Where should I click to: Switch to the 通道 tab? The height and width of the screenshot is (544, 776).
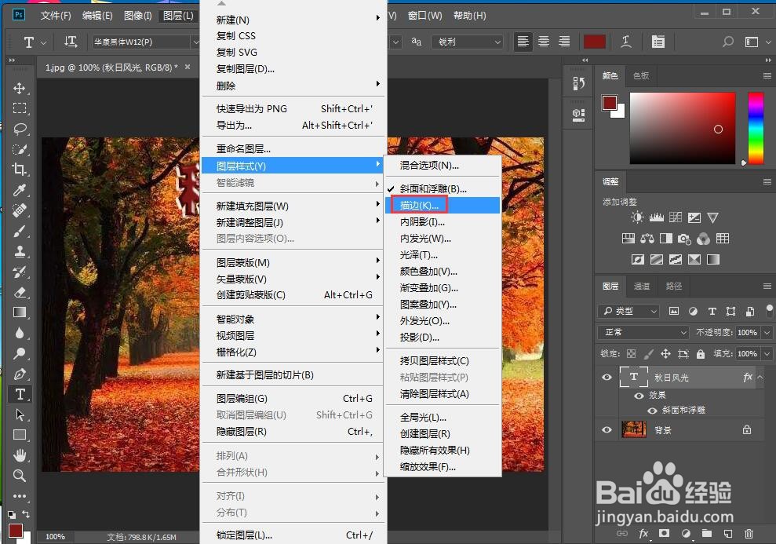[x=642, y=286]
